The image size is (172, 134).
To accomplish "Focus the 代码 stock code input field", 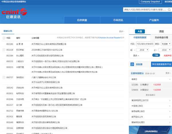I will (x=145, y=44).
